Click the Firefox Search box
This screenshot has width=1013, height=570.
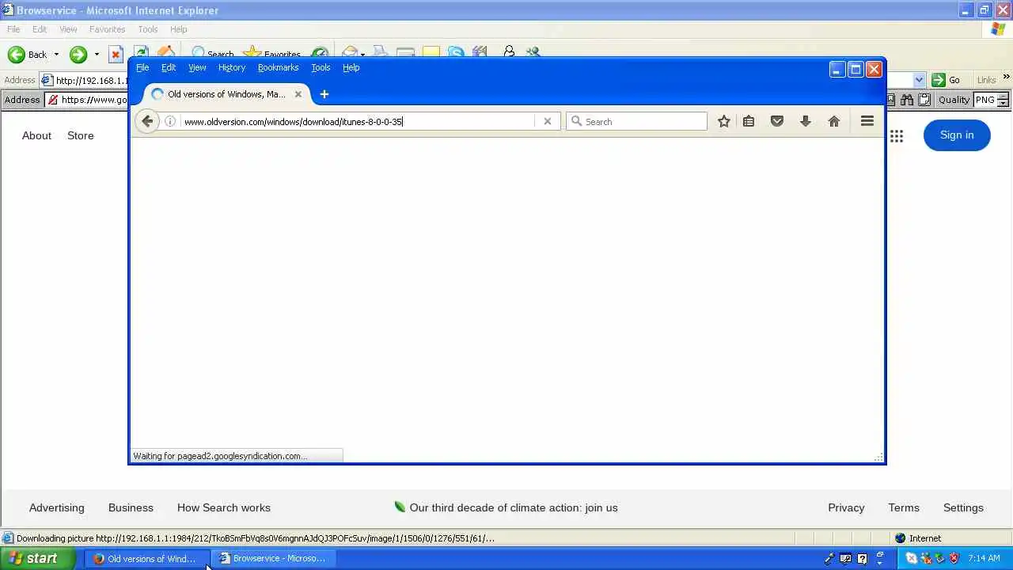(x=636, y=121)
